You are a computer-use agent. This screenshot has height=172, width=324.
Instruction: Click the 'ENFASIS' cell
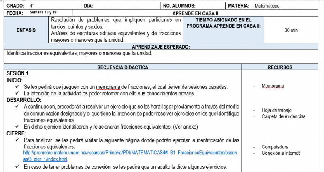click(x=26, y=30)
